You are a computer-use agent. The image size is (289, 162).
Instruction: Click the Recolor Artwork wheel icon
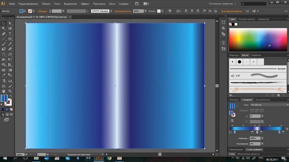(x=169, y=11)
